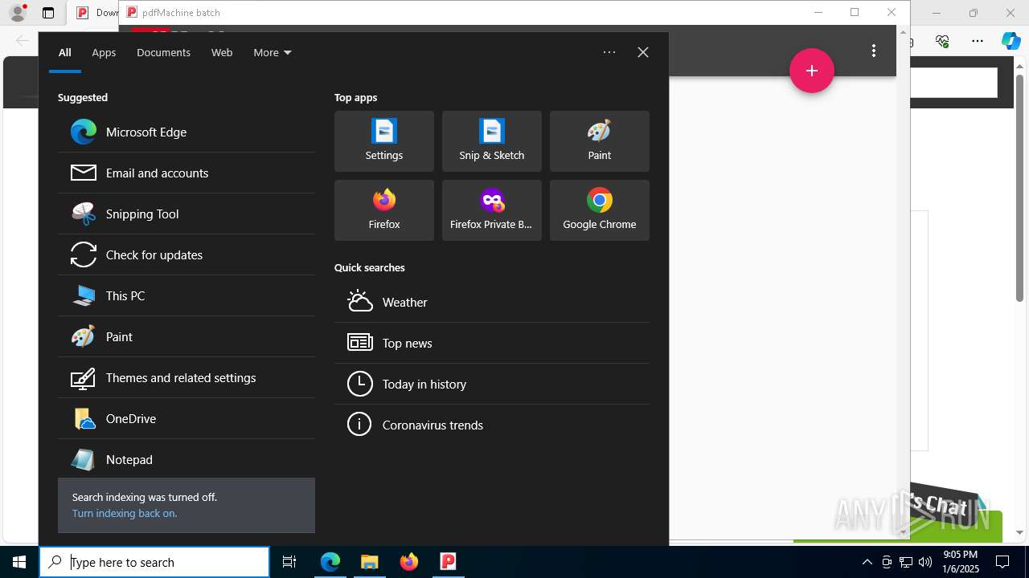Open This PC from suggested list
This screenshot has width=1029, height=578.
(187, 295)
